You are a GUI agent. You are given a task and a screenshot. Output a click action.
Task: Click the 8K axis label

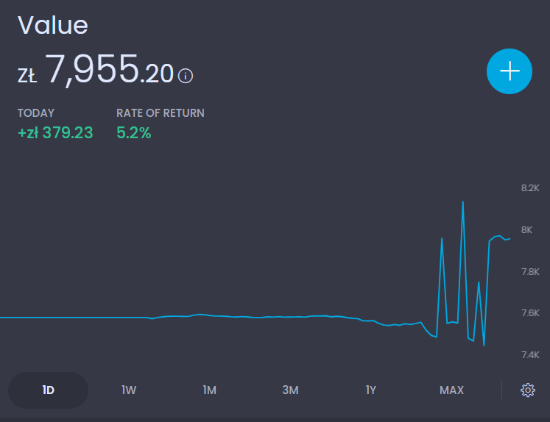tap(526, 230)
